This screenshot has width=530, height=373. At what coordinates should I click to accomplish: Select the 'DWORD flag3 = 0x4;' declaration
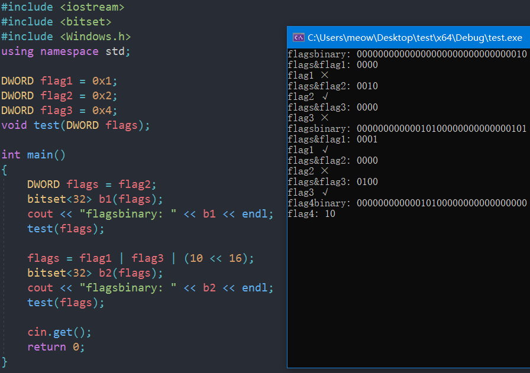pos(59,111)
